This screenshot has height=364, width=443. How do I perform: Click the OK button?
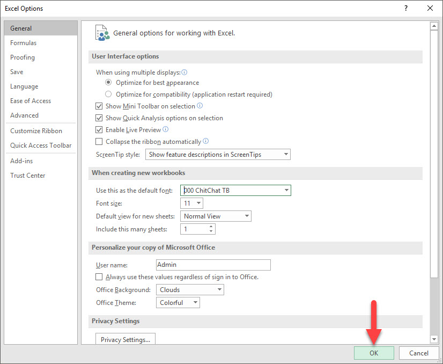374,353
